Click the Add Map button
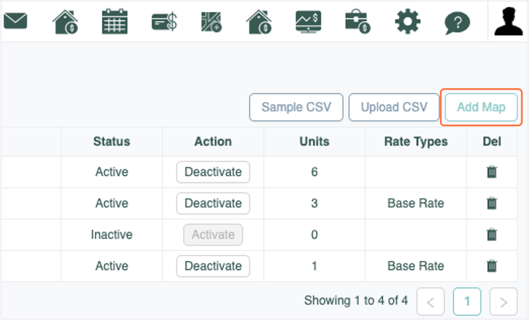 (x=481, y=107)
